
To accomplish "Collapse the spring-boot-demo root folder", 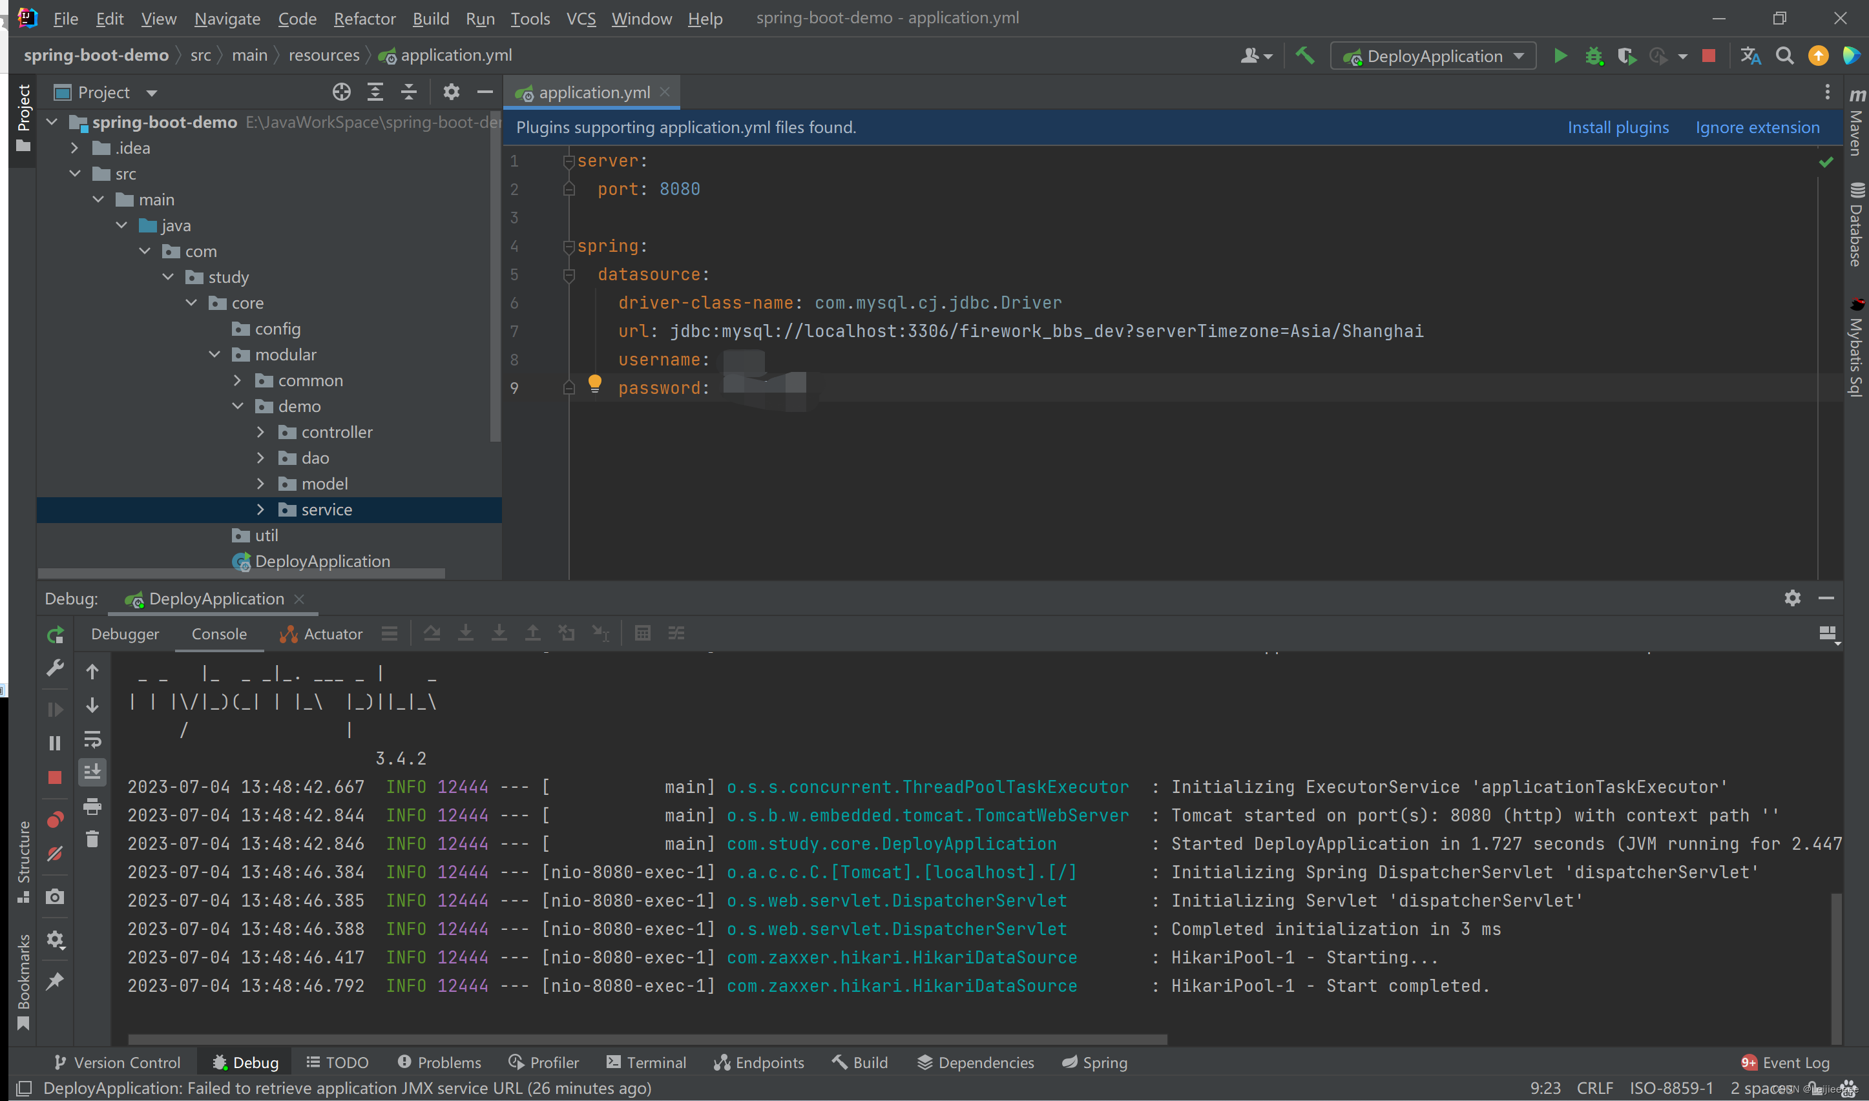I will click(x=52, y=121).
